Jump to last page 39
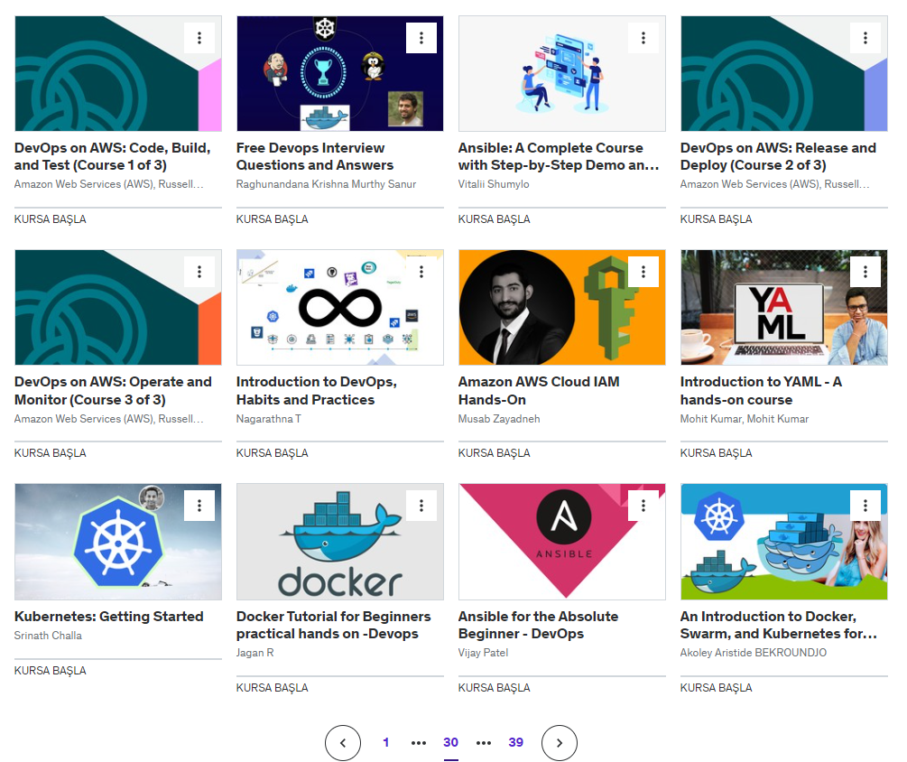Image resolution: width=907 pixels, height=762 pixels. (x=516, y=742)
